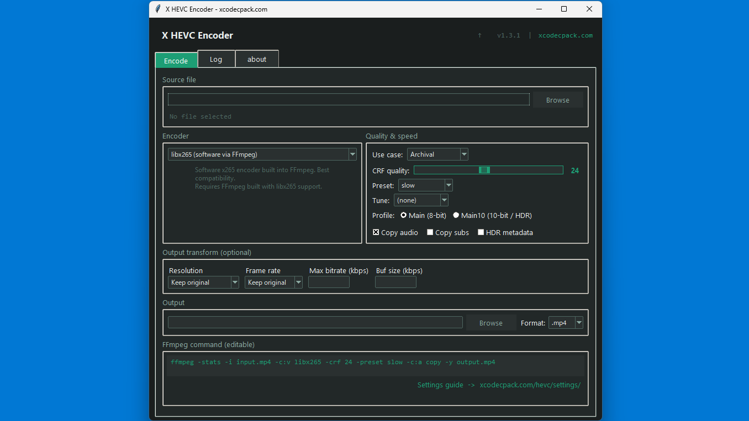Click the 'No file selected' status text
The height and width of the screenshot is (421, 749).
coord(201,116)
